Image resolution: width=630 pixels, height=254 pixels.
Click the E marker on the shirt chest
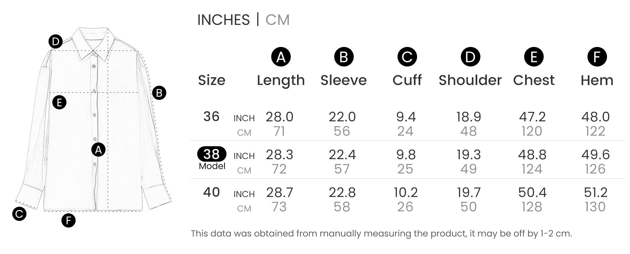click(59, 102)
